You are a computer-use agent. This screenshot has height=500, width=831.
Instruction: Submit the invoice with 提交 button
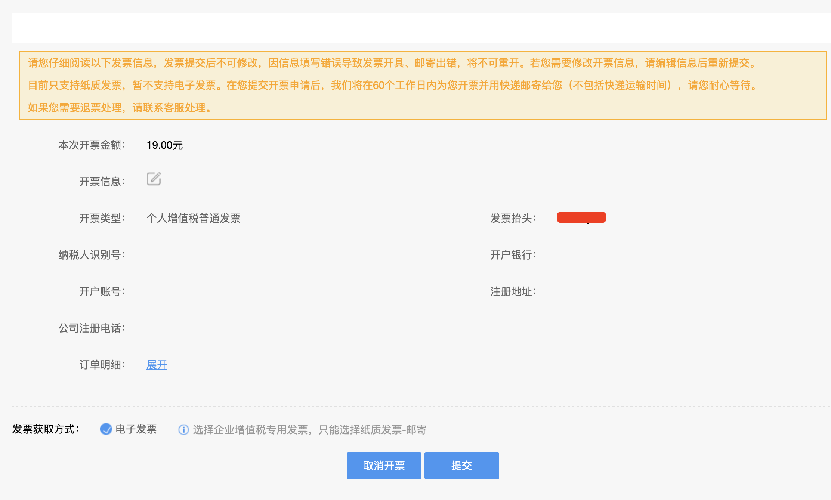[461, 466]
